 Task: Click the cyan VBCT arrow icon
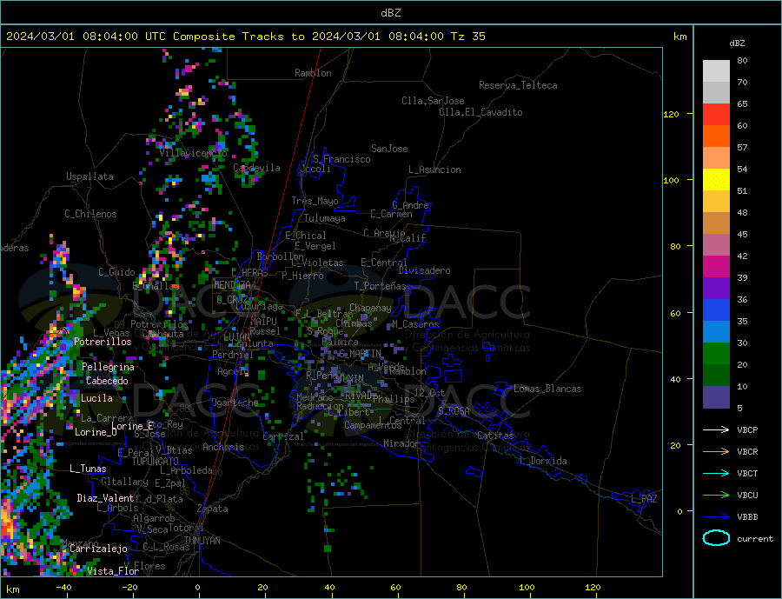pyautogui.click(x=716, y=473)
